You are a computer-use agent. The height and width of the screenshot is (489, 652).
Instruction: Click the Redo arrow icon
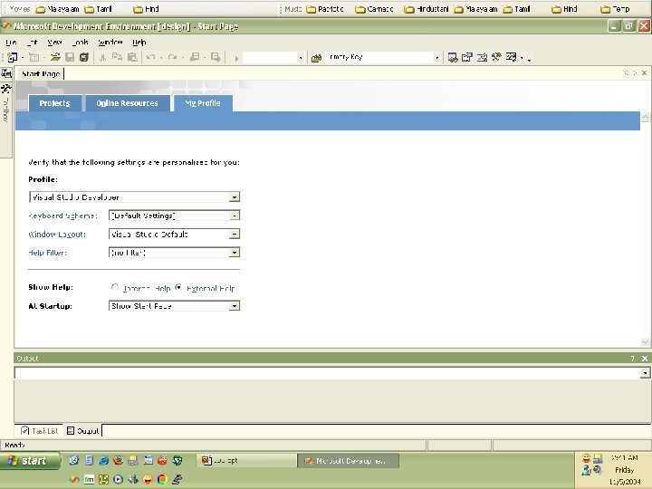click(173, 57)
